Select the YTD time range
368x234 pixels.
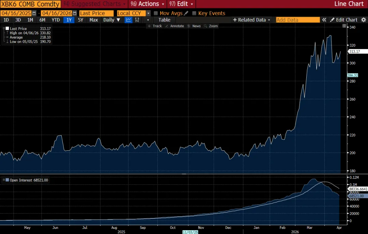[x=56, y=20]
